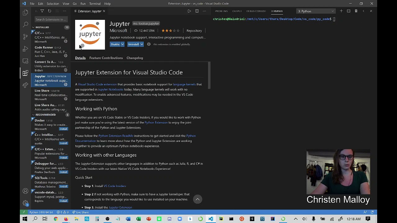Viewport: 397px width, 223px height.
Task: Uninstall the Jupyter extension
Action: coord(133,44)
